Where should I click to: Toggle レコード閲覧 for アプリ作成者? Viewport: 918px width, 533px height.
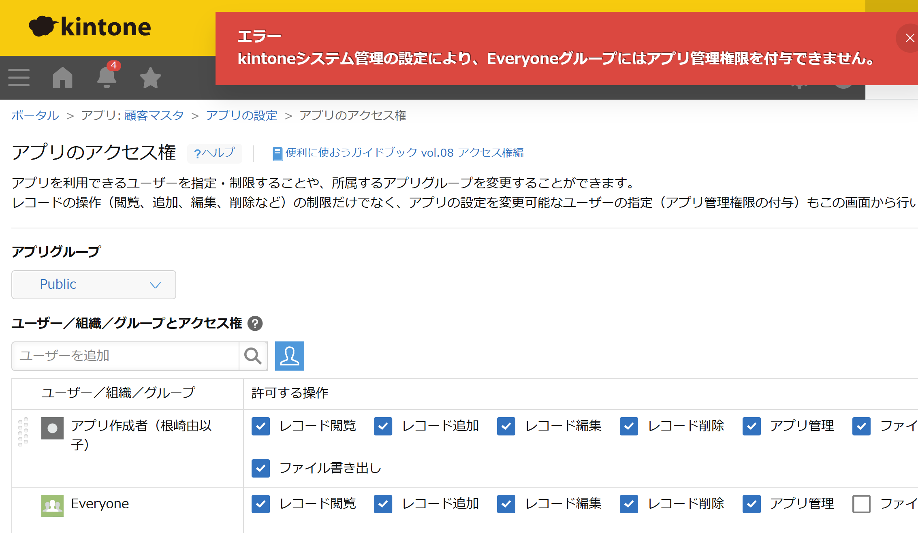click(260, 426)
